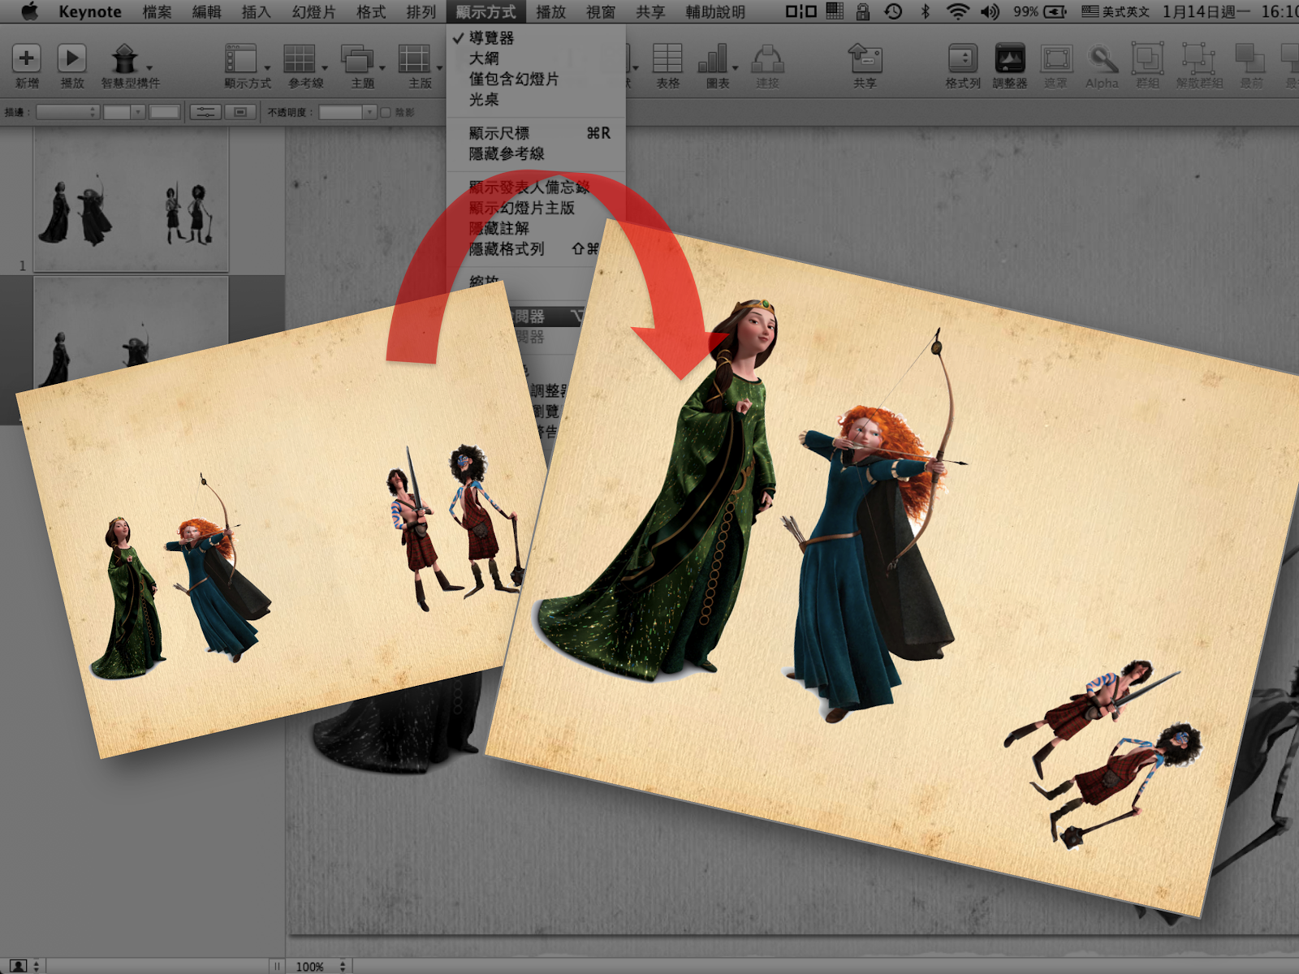Toggle the checked 導覽器 navigator view option

coord(536,37)
